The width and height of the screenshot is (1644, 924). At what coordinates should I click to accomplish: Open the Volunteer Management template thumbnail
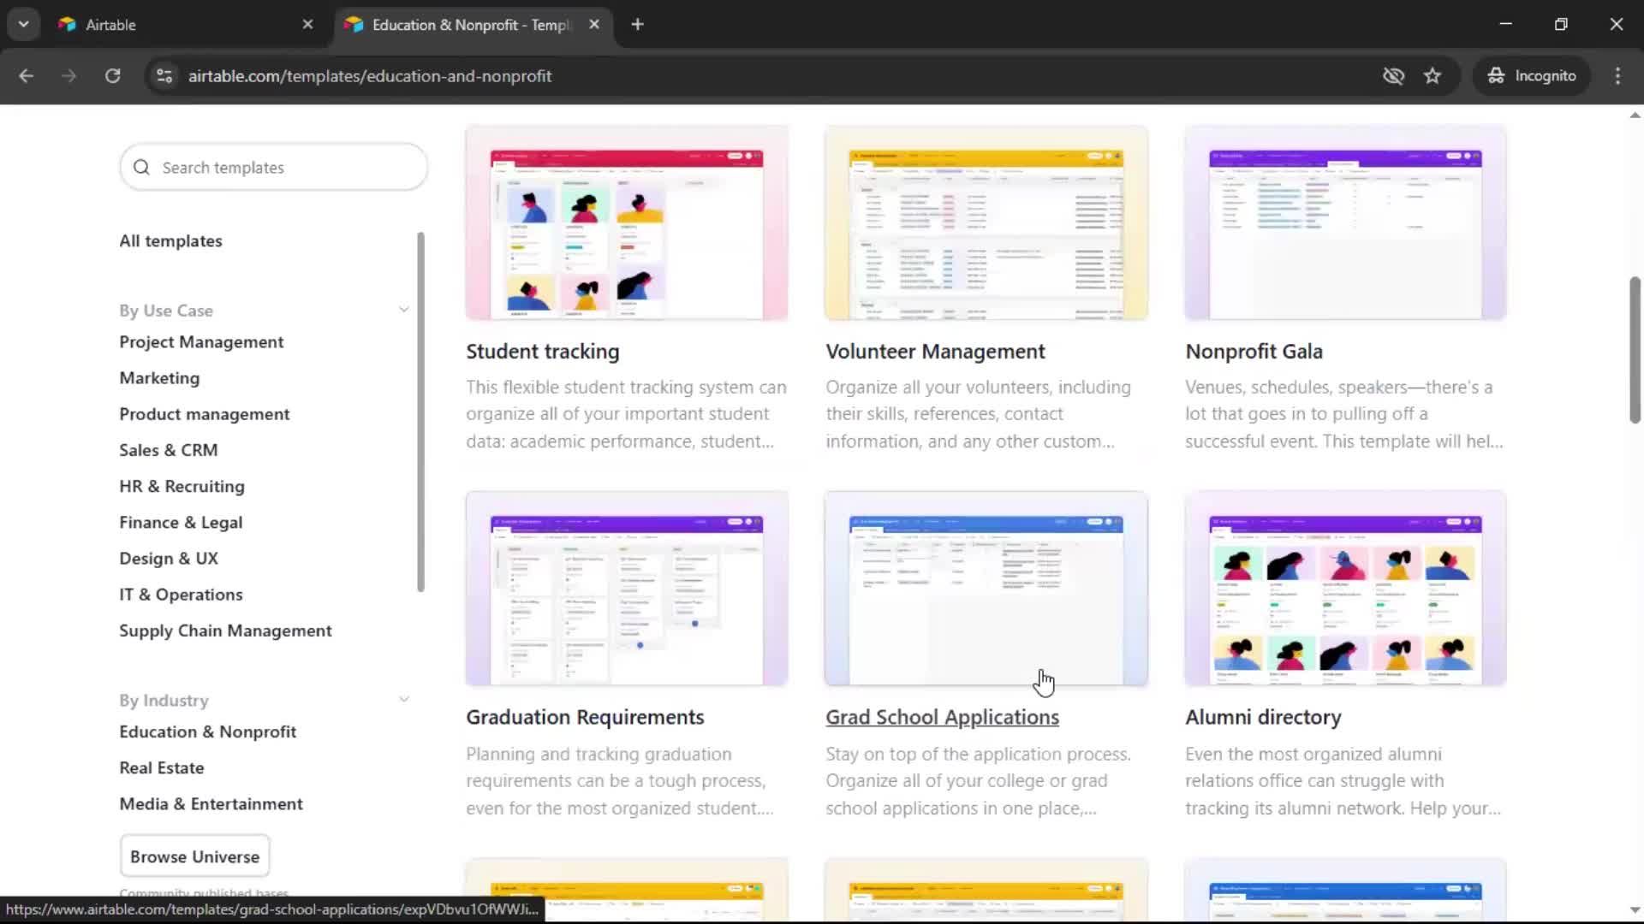[x=986, y=222]
